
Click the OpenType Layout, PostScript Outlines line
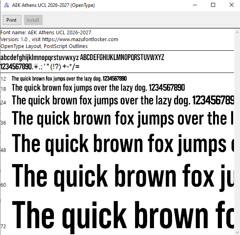tap(44, 46)
